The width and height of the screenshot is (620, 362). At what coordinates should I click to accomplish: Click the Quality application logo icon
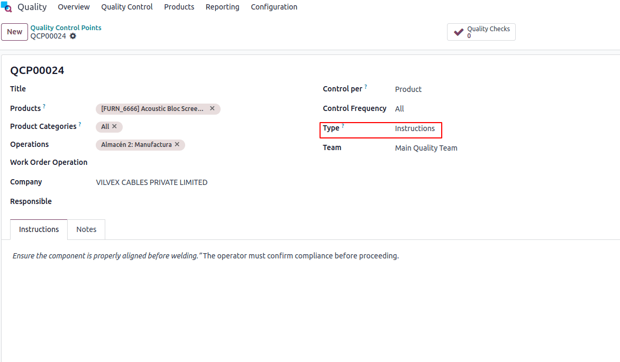(x=7, y=7)
